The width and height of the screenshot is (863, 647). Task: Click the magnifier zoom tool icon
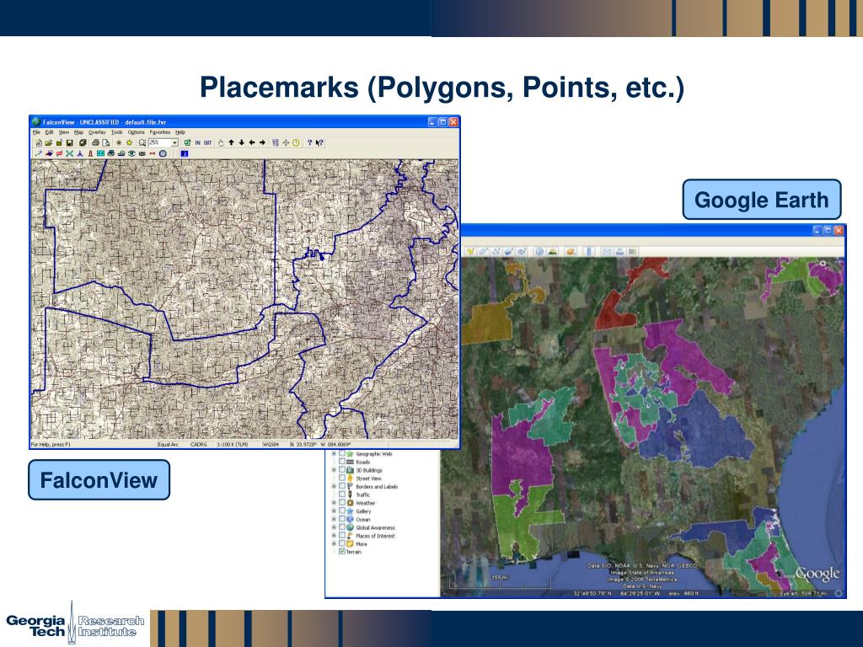point(142,142)
